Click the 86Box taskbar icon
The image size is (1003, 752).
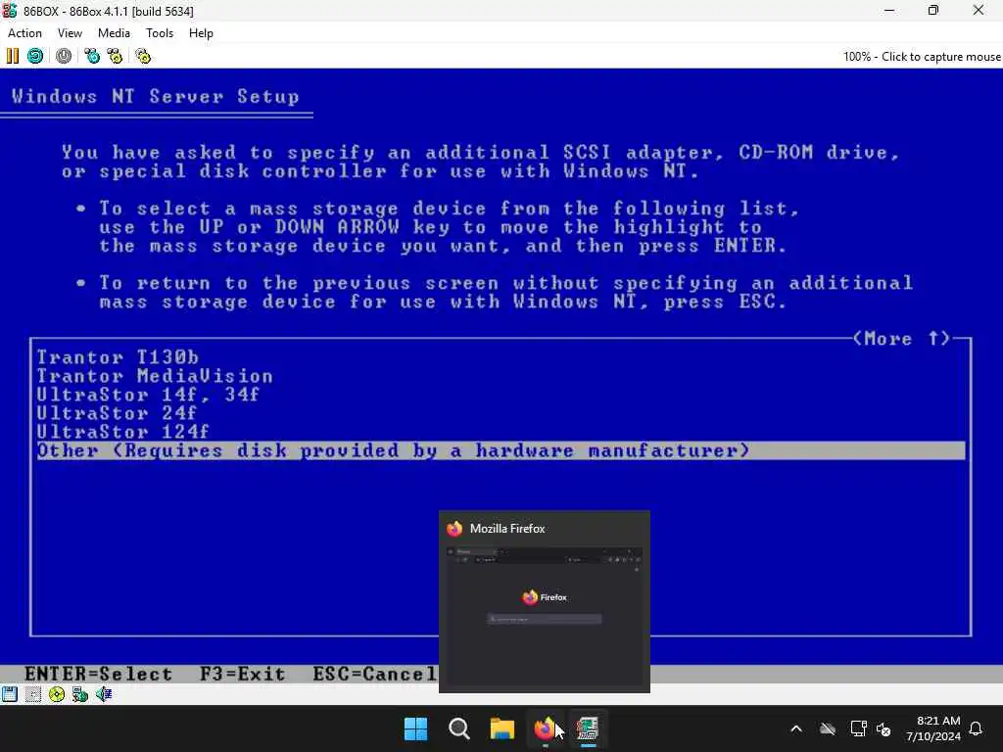point(588,728)
